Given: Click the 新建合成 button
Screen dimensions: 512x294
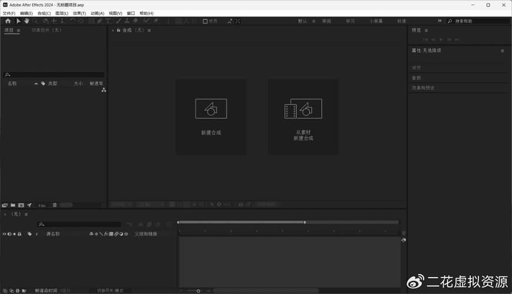Looking at the screenshot, I should coord(211,117).
